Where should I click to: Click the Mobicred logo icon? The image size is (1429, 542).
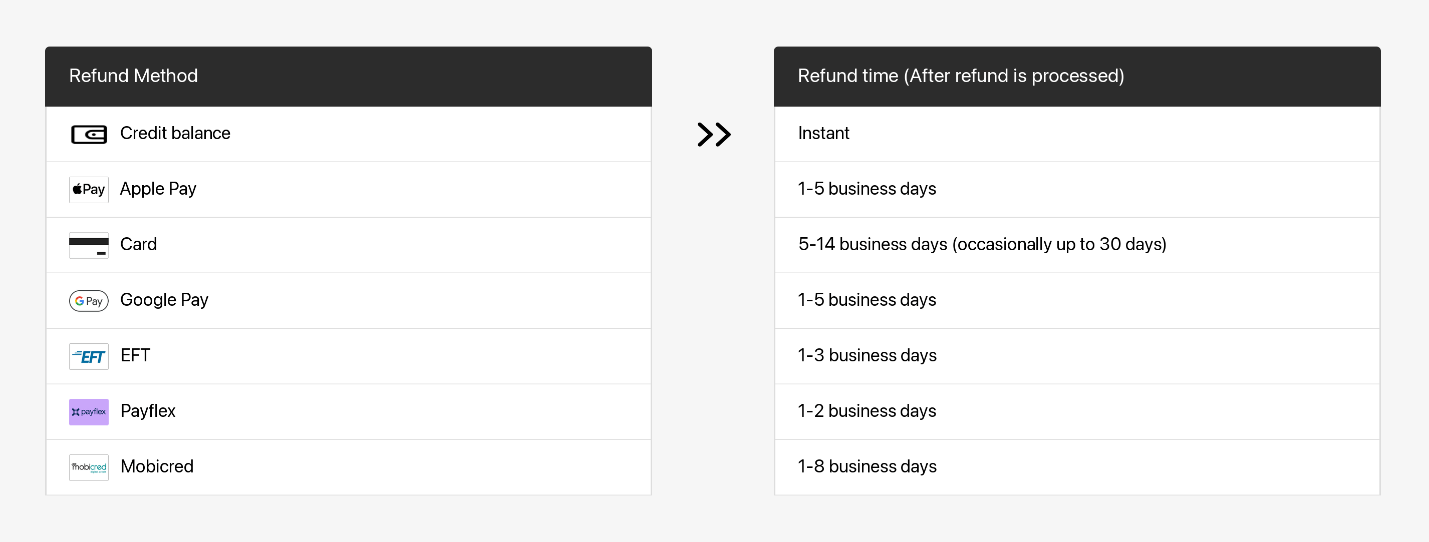point(89,467)
